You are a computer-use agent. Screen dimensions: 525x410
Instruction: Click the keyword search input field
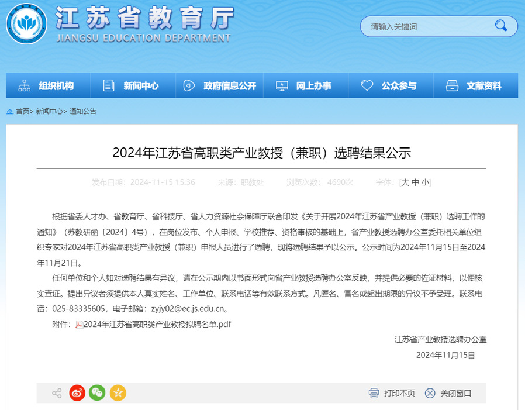tap(427, 26)
